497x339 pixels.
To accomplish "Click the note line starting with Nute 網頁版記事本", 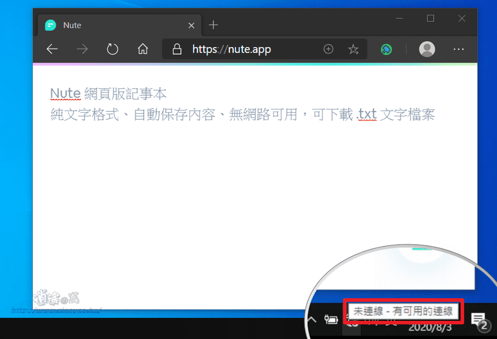I will (108, 94).
